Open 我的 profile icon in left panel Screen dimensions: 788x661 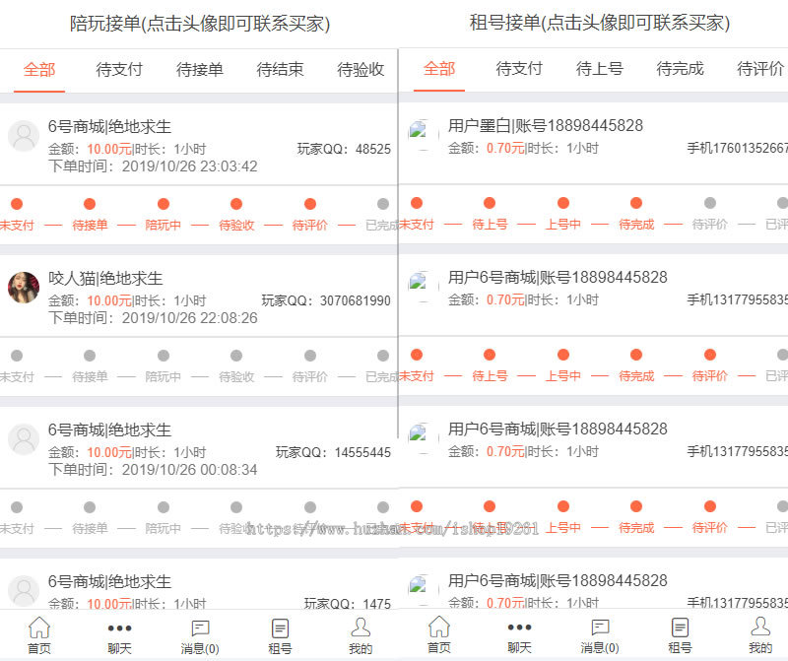tap(361, 635)
